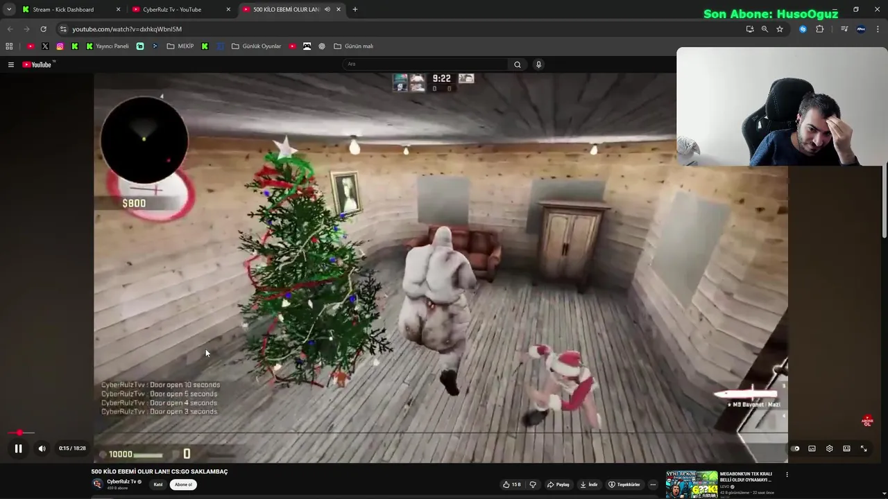The height and width of the screenshot is (499, 888).
Task: Open the address bar zoom magnifier icon
Action: pyautogui.click(x=765, y=29)
